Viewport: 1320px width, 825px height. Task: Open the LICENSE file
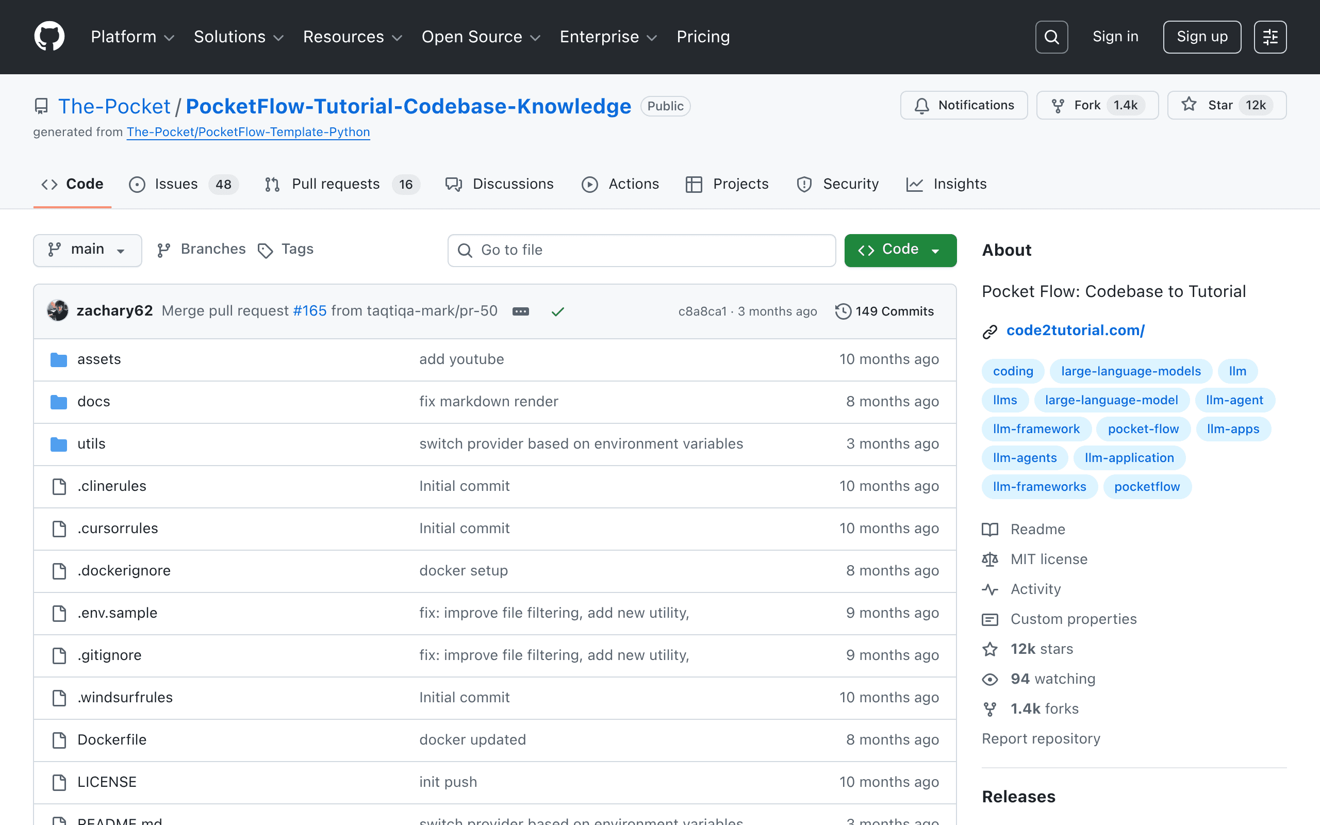tap(107, 782)
